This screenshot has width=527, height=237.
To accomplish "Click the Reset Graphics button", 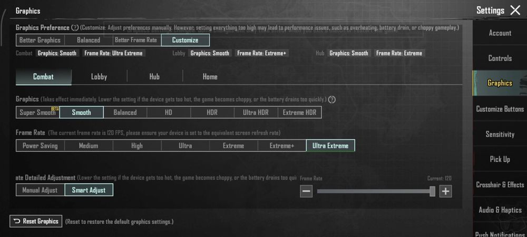I will point(36,221).
